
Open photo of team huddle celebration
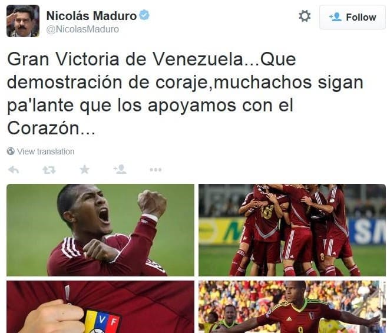292,230
